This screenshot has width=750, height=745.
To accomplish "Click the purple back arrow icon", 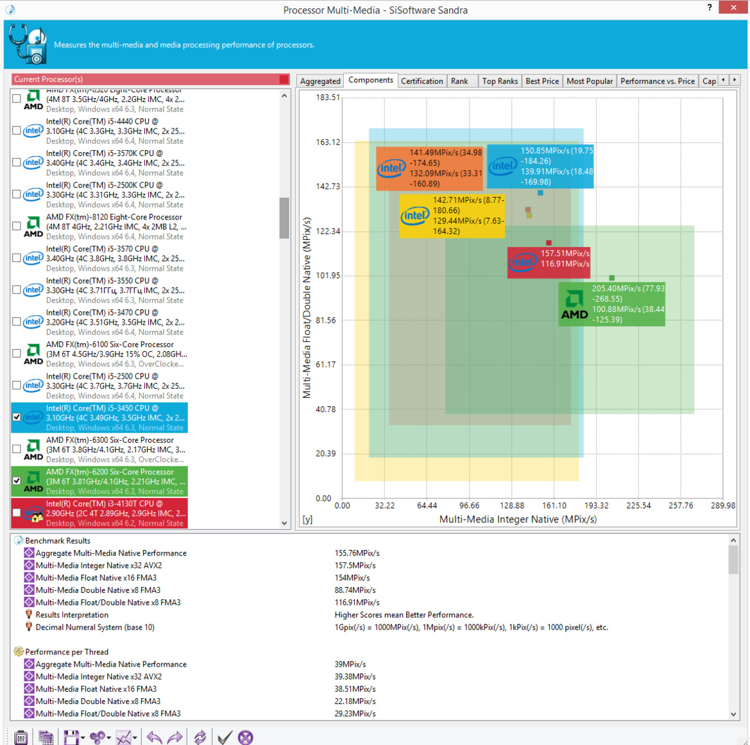I will 154,737.
